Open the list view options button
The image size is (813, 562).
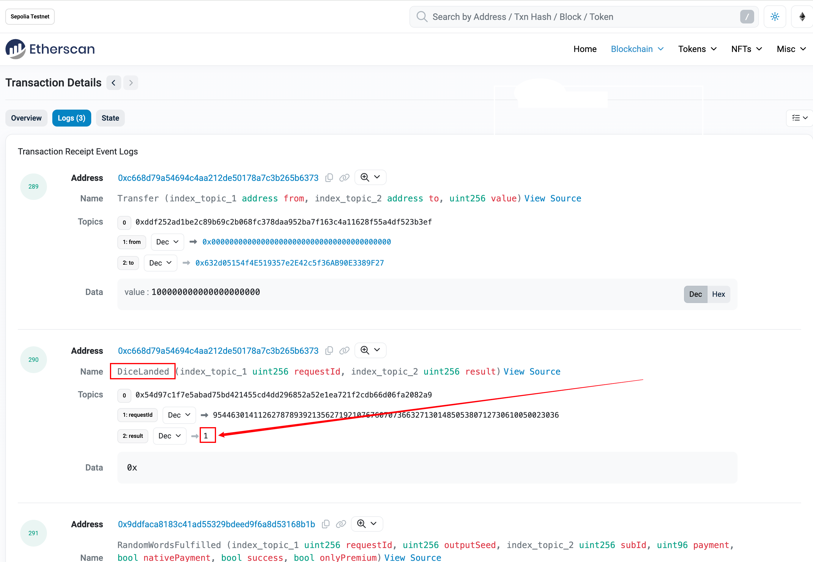[799, 118]
